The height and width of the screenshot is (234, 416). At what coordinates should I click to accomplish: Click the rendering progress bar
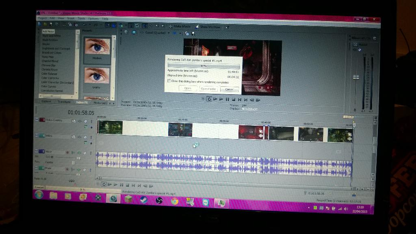tap(204, 66)
